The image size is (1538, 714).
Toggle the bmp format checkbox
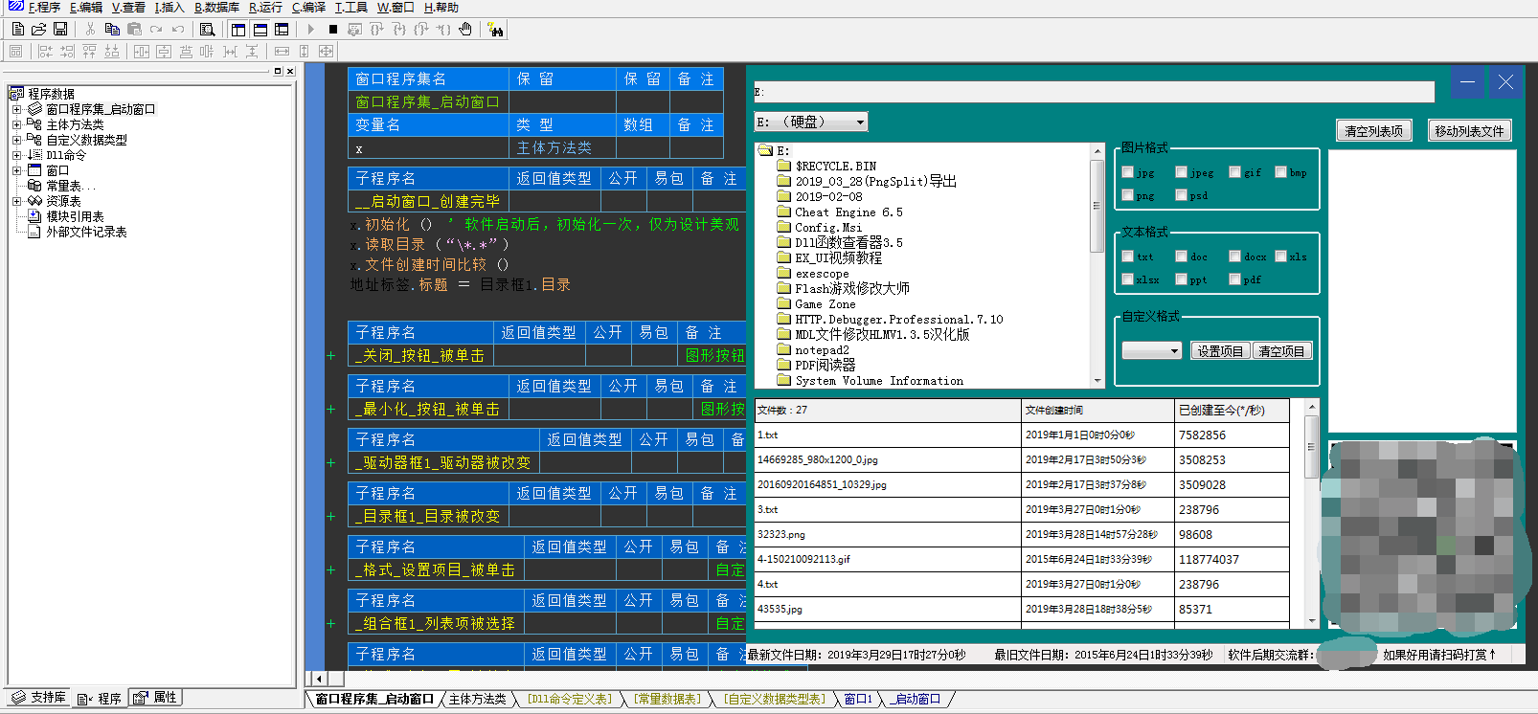tap(1281, 172)
